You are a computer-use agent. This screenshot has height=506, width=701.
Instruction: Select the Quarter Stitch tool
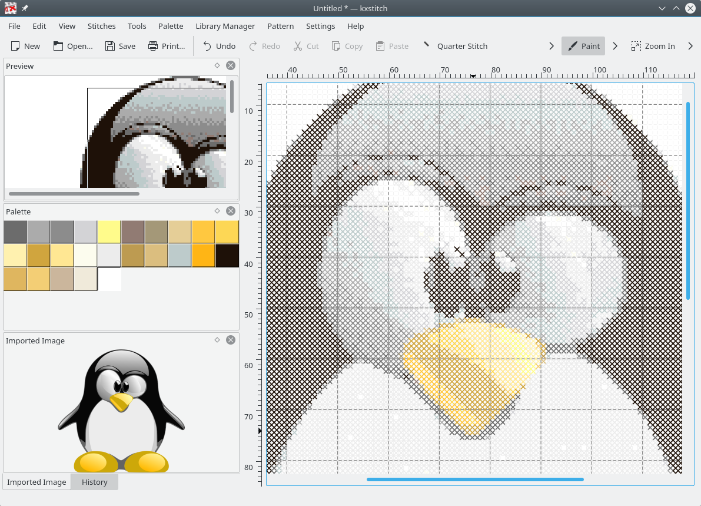click(455, 46)
